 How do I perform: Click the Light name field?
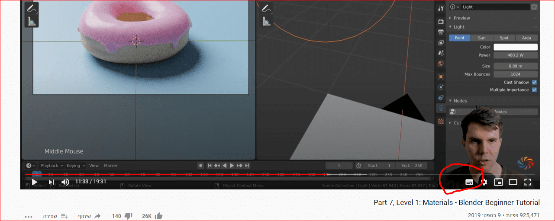tap(496, 7)
